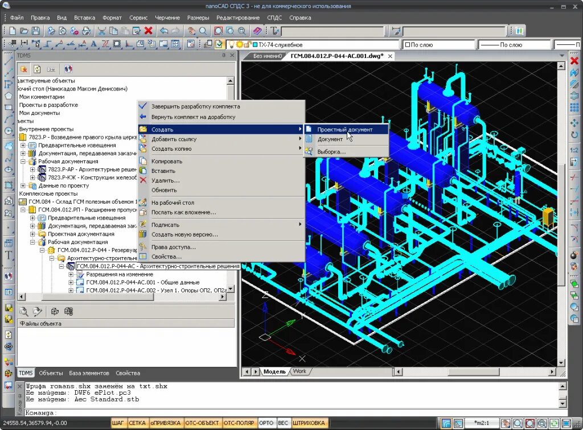Screen dimensions: 583x430
Task: Click the Undo arrow icon
Action: pos(164,31)
